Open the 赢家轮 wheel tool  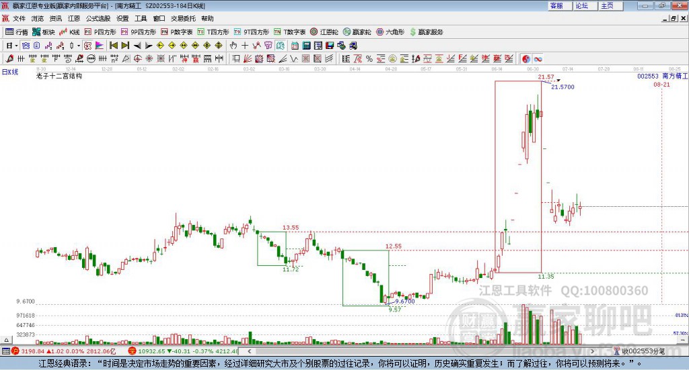357,32
